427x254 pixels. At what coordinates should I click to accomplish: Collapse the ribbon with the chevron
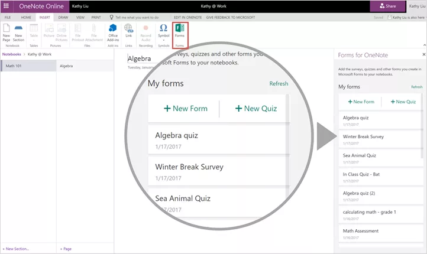point(424,45)
